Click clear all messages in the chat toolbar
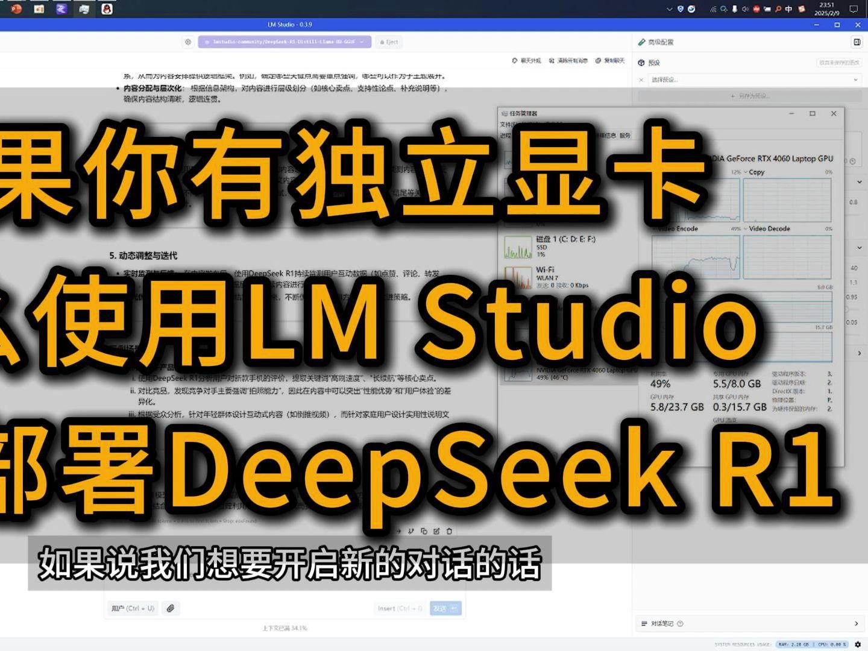868x651 pixels. coord(568,61)
